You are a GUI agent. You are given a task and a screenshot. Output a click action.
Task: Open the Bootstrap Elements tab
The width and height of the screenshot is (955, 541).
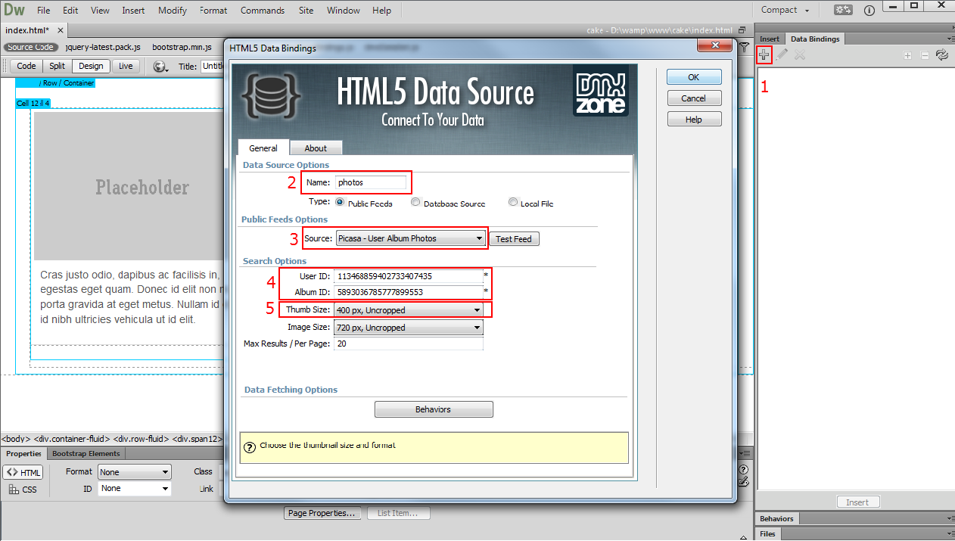point(86,454)
